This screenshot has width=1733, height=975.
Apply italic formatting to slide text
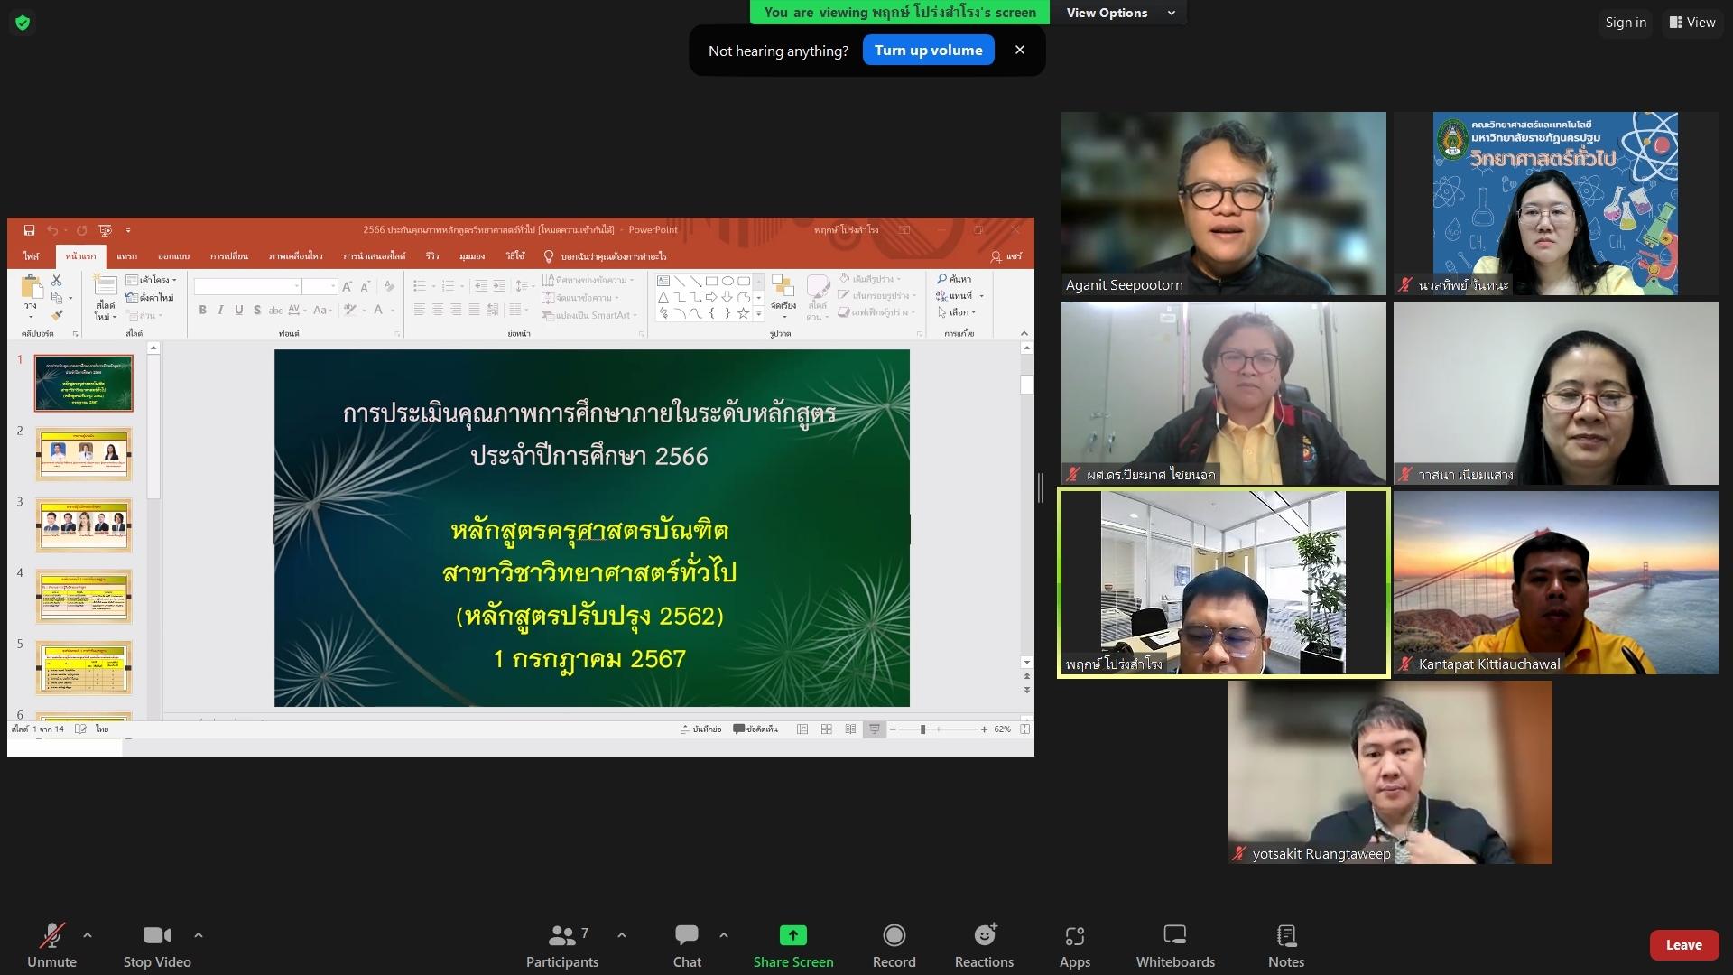[220, 310]
